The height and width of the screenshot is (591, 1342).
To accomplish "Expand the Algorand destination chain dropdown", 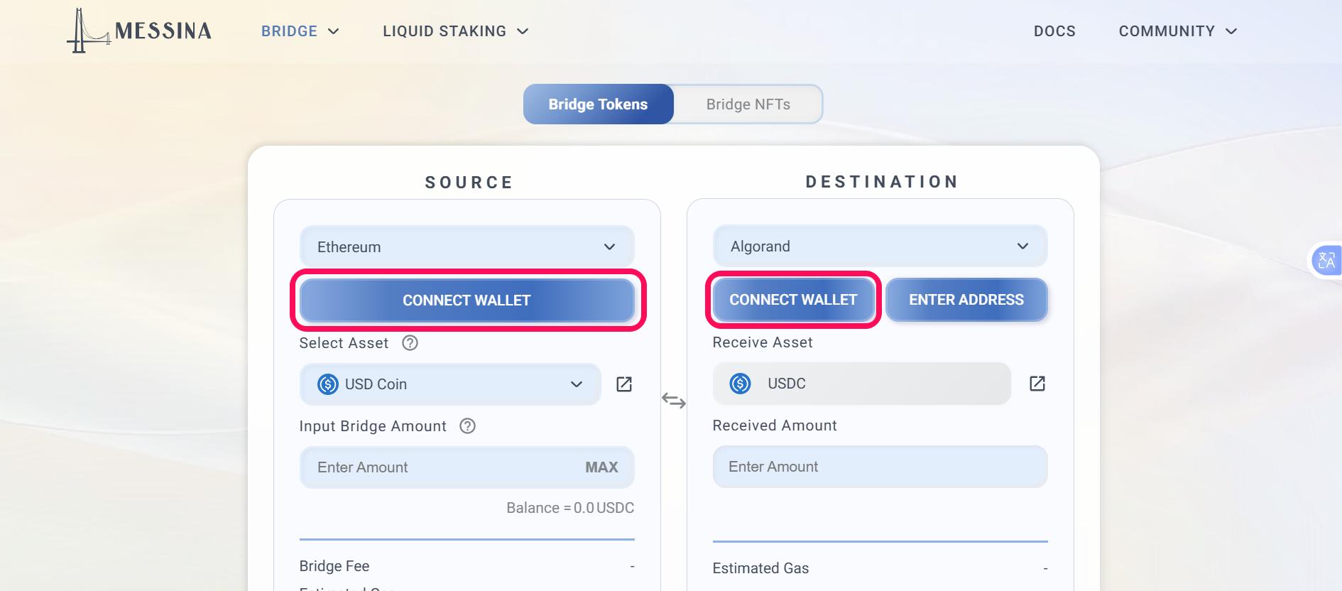I will point(880,246).
